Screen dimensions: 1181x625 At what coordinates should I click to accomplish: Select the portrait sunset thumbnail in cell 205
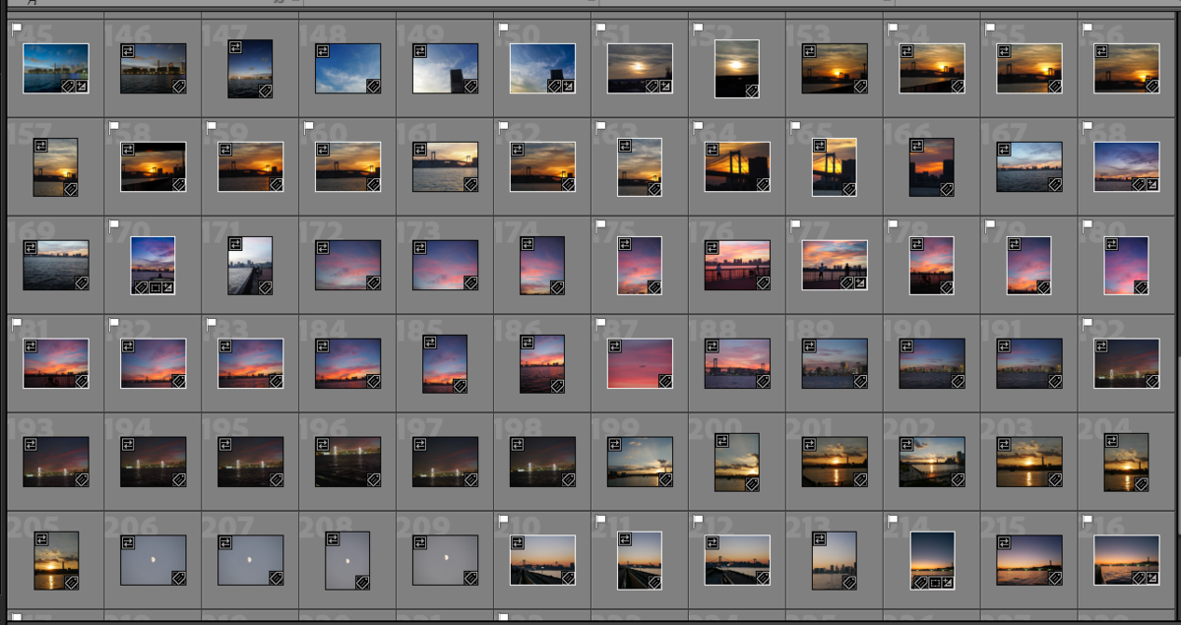pyautogui.click(x=56, y=560)
